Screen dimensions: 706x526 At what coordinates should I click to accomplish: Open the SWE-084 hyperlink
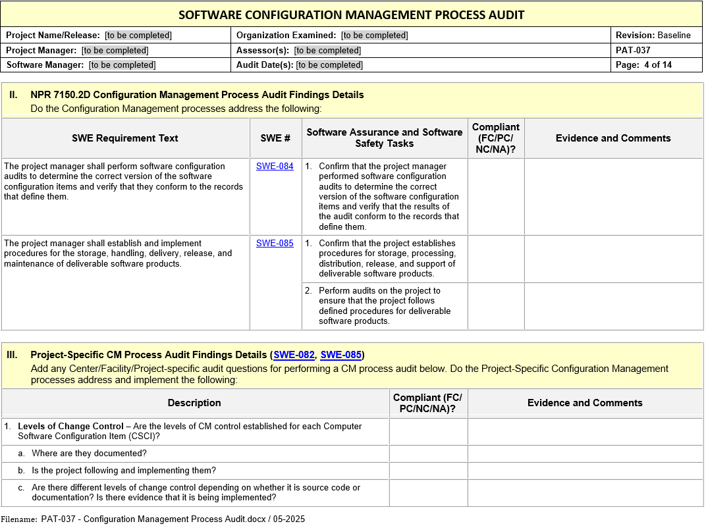click(275, 167)
